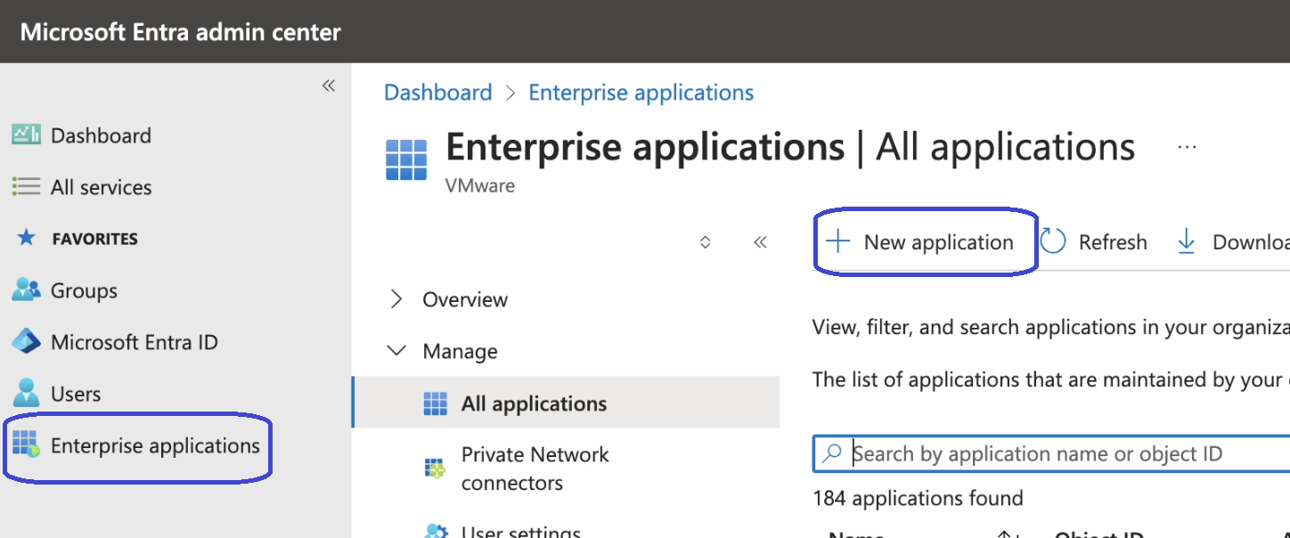Screen dimensions: 1290x538
Task: Click the Groups people icon
Action: (x=26, y=289)
